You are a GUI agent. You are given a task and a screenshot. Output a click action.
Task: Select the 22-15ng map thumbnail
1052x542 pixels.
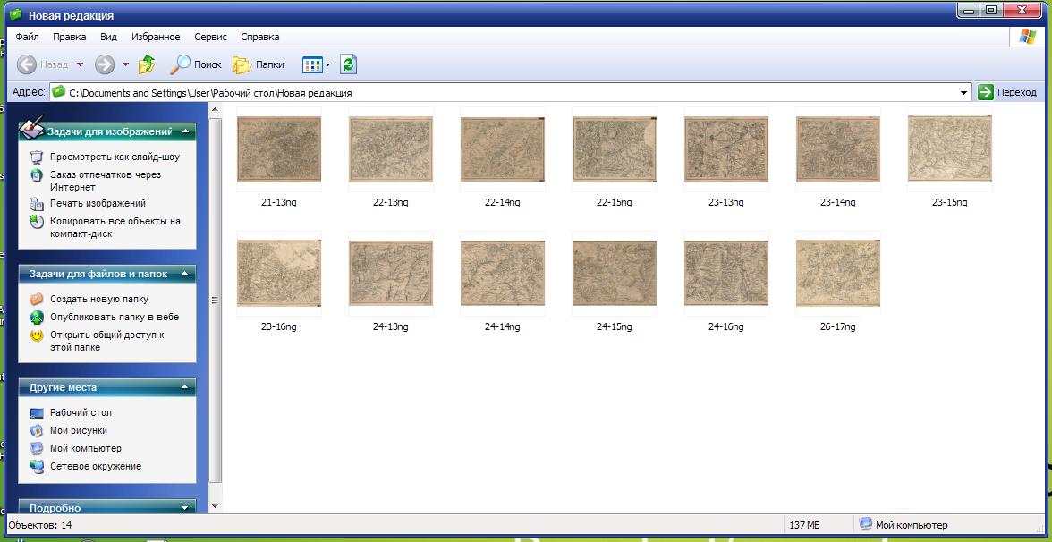(x=614, y=149)
